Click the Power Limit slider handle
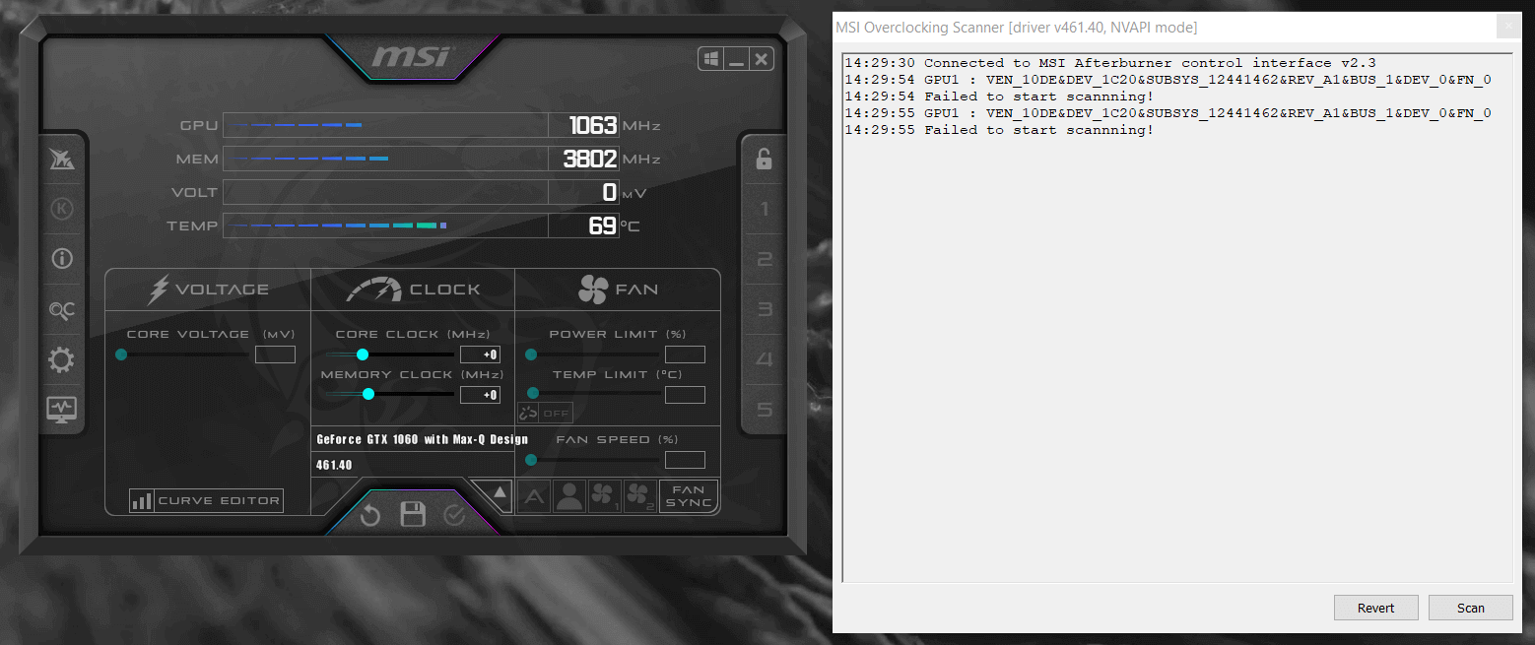The width and height of the screenshot is (1535, 645). coord(531,355)
